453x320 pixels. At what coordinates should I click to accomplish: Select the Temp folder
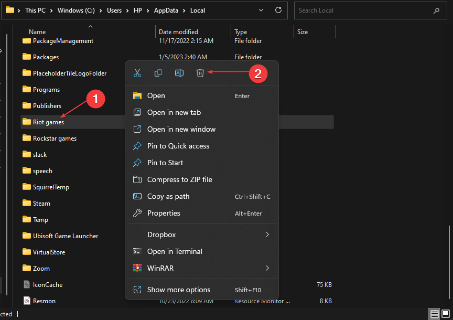(40, 220)
